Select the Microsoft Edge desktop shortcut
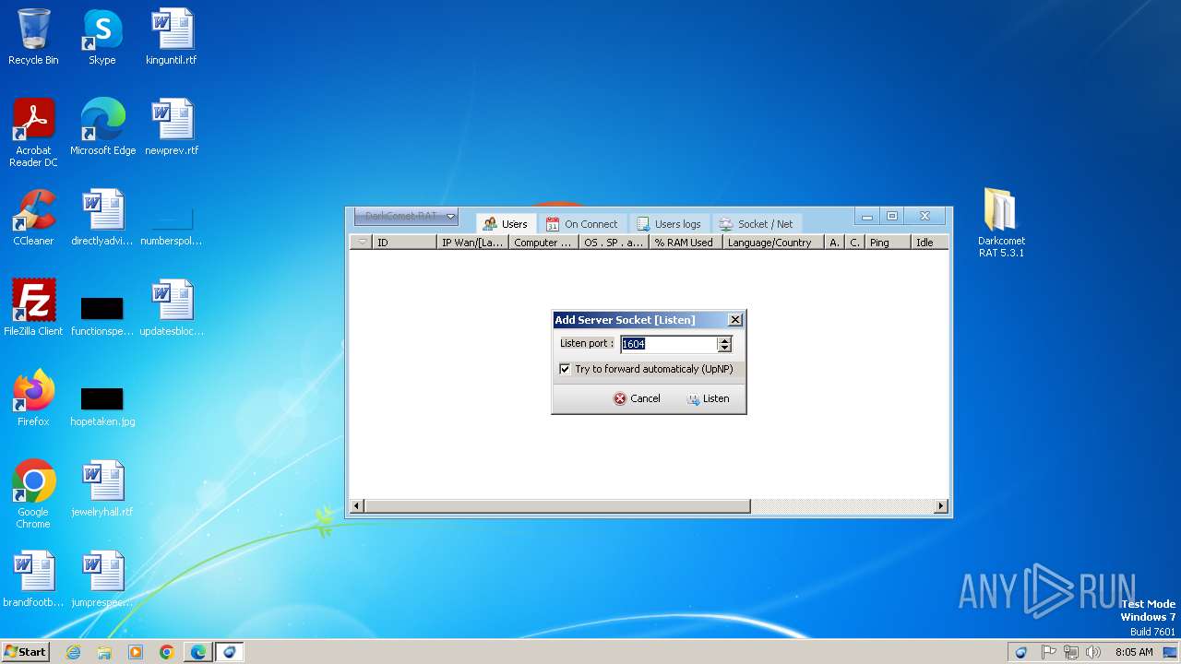The height and width of the screenshot is (664, 1181). 102,127
